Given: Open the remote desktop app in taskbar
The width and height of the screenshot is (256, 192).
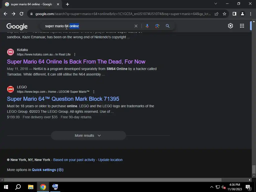Looking at the screenshot, I should click(55, 187).
